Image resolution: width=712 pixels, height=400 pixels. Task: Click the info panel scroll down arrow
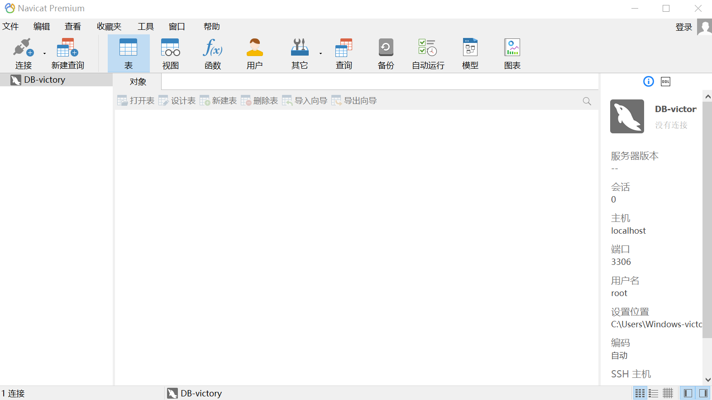tap(708, 380)
